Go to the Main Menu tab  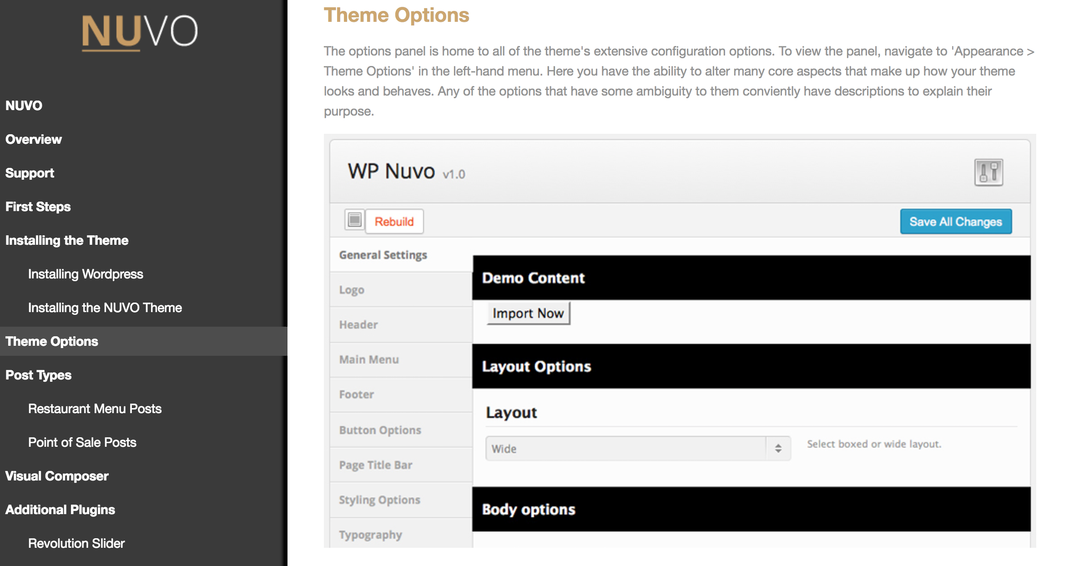tap(369, 360)
